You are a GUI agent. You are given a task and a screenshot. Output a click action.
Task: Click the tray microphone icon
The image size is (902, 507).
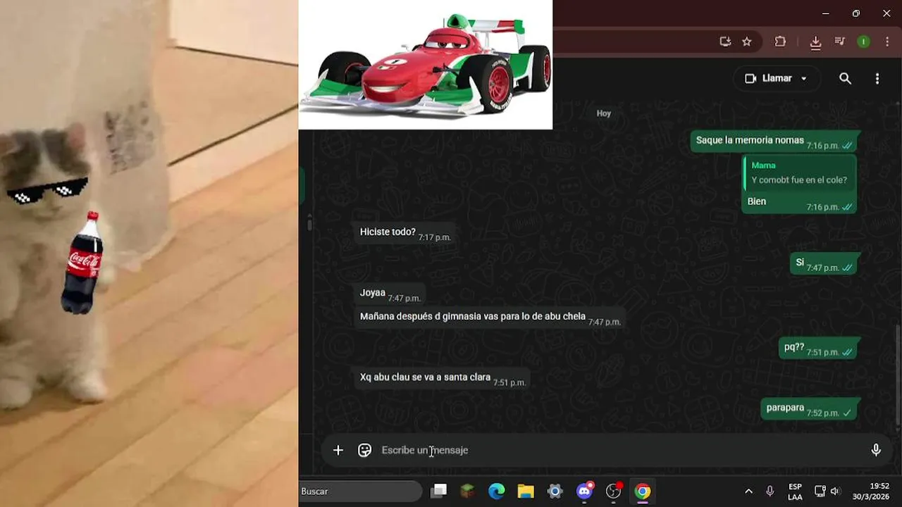770,491
